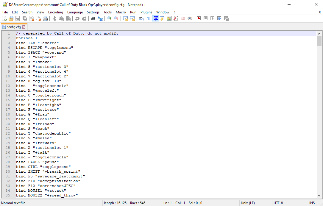The height and width of the screenshot is (206, 323).
Task: Click the Zoom Out magnifier icon
Action: point(116,18)
